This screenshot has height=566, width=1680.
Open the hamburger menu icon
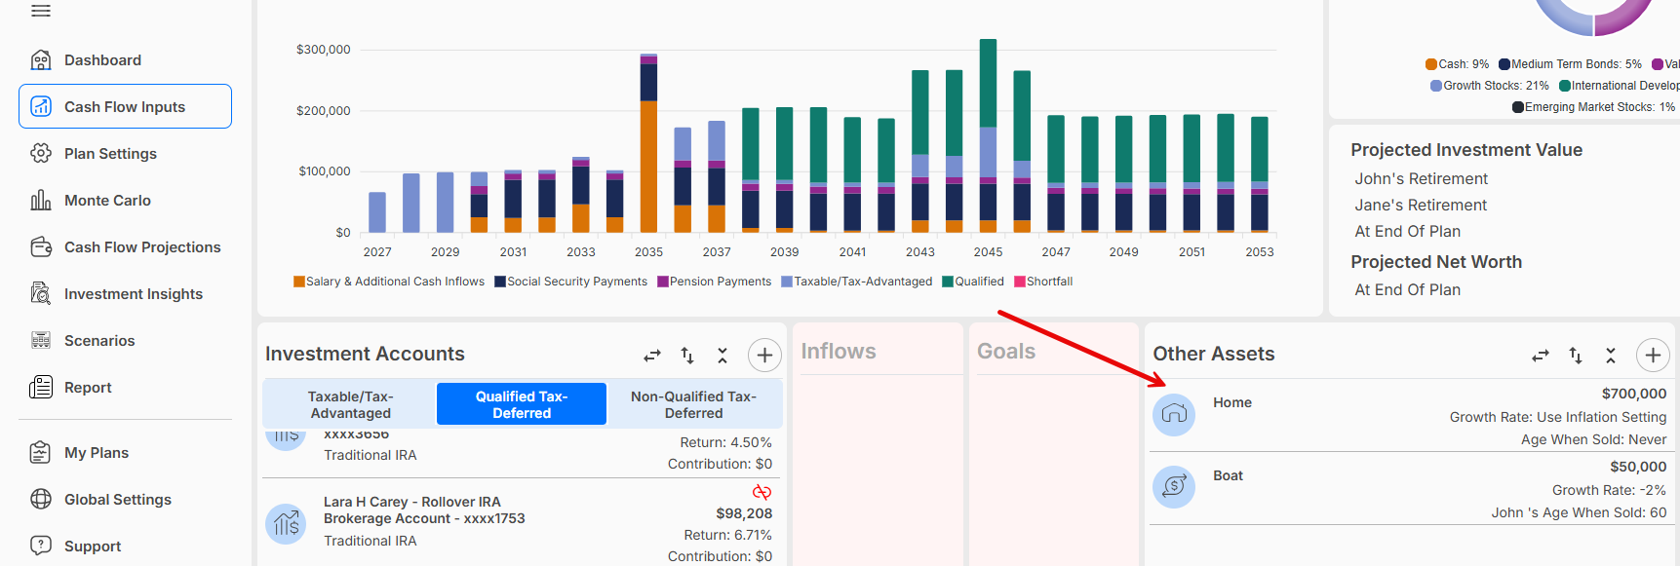[41, 11]
